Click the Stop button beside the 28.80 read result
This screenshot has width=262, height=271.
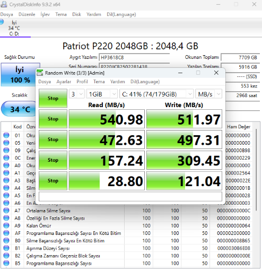[x=53, y=181]
